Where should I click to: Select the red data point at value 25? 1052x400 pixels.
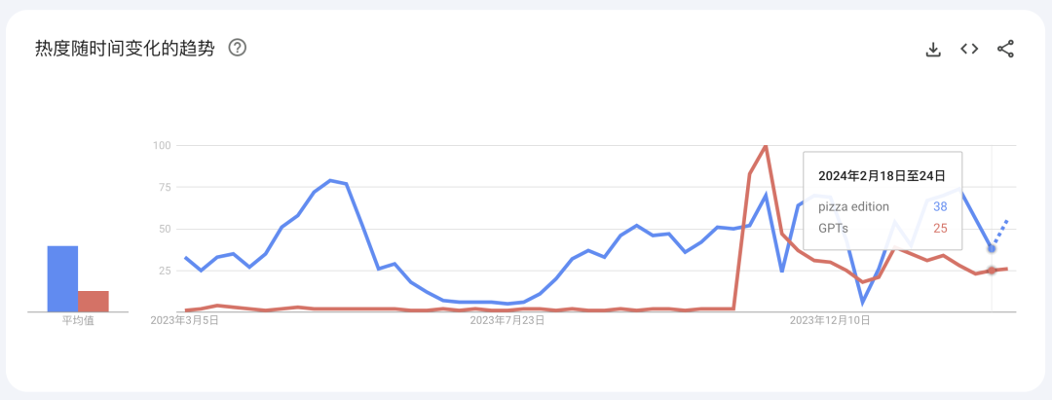(x=992, y=270)
